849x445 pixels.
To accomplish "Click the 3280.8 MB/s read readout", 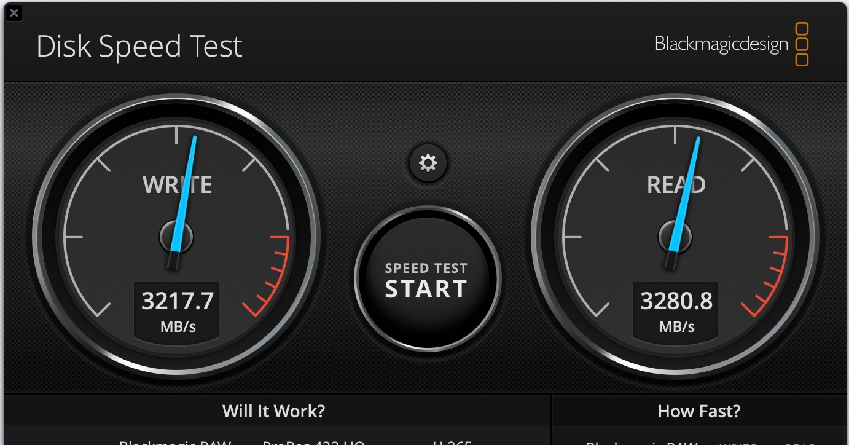I will point(676,310).
